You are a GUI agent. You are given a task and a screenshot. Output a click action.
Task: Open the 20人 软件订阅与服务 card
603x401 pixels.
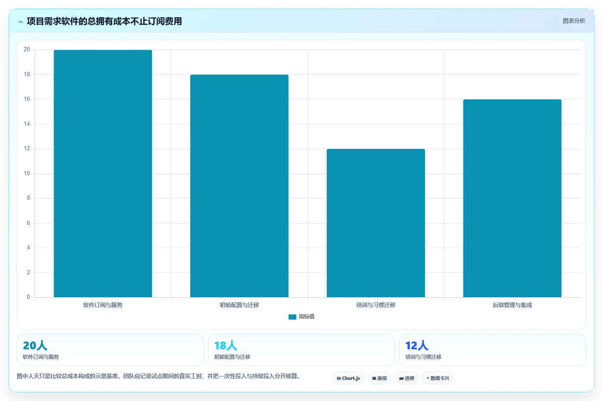point(110,350)
